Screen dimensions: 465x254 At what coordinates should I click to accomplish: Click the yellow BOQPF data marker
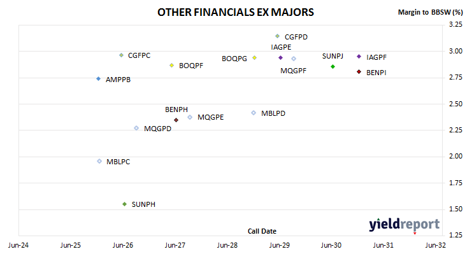(x=172, y=65)
